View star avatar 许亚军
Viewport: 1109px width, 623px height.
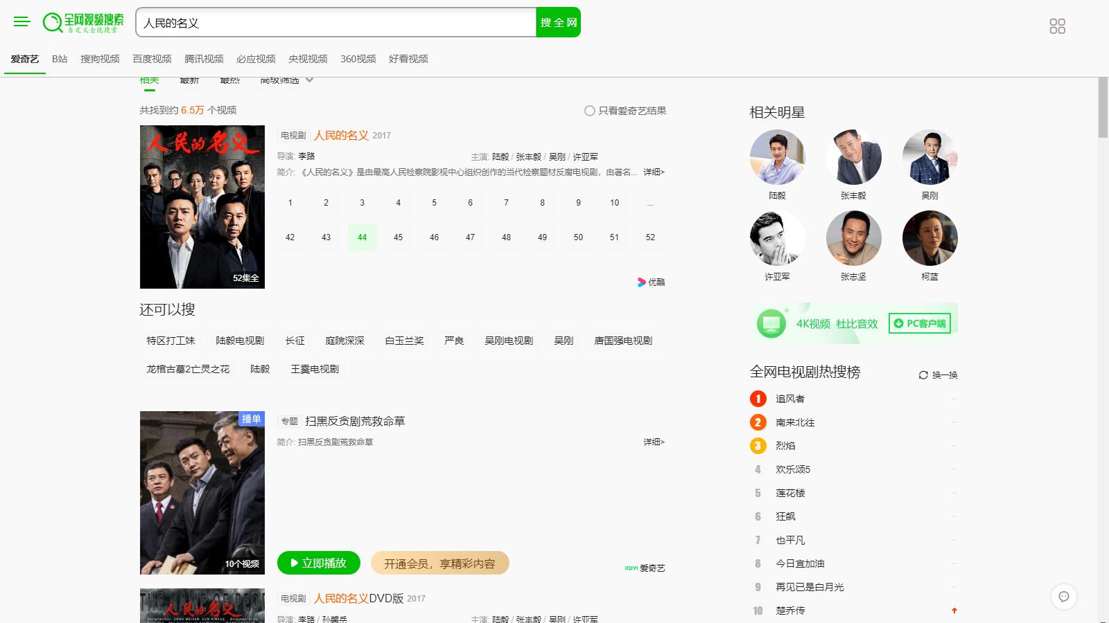pos(778,238)
